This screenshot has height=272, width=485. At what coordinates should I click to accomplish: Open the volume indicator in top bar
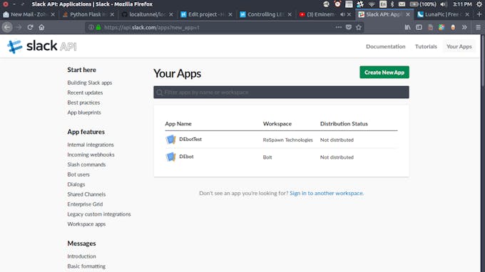click(x=443, y=4)
